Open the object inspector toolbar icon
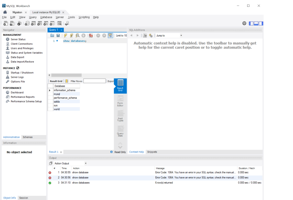 tap(19, 23)
